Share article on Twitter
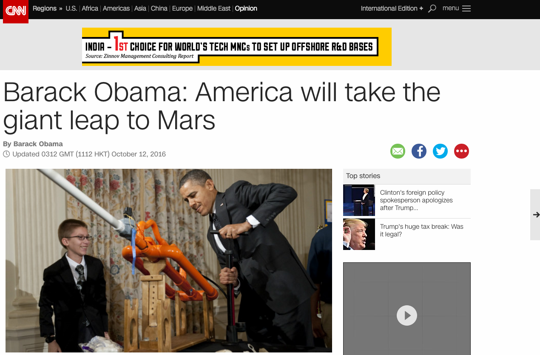 coord(440,151)
